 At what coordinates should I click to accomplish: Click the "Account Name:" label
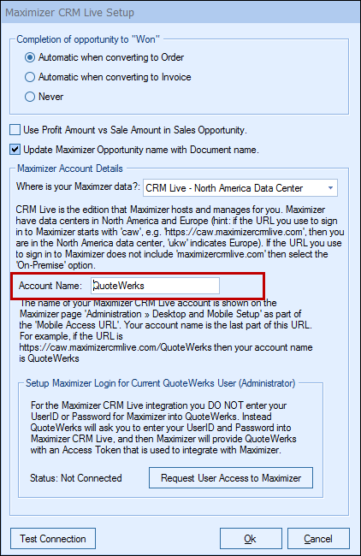tap(50, 286)
